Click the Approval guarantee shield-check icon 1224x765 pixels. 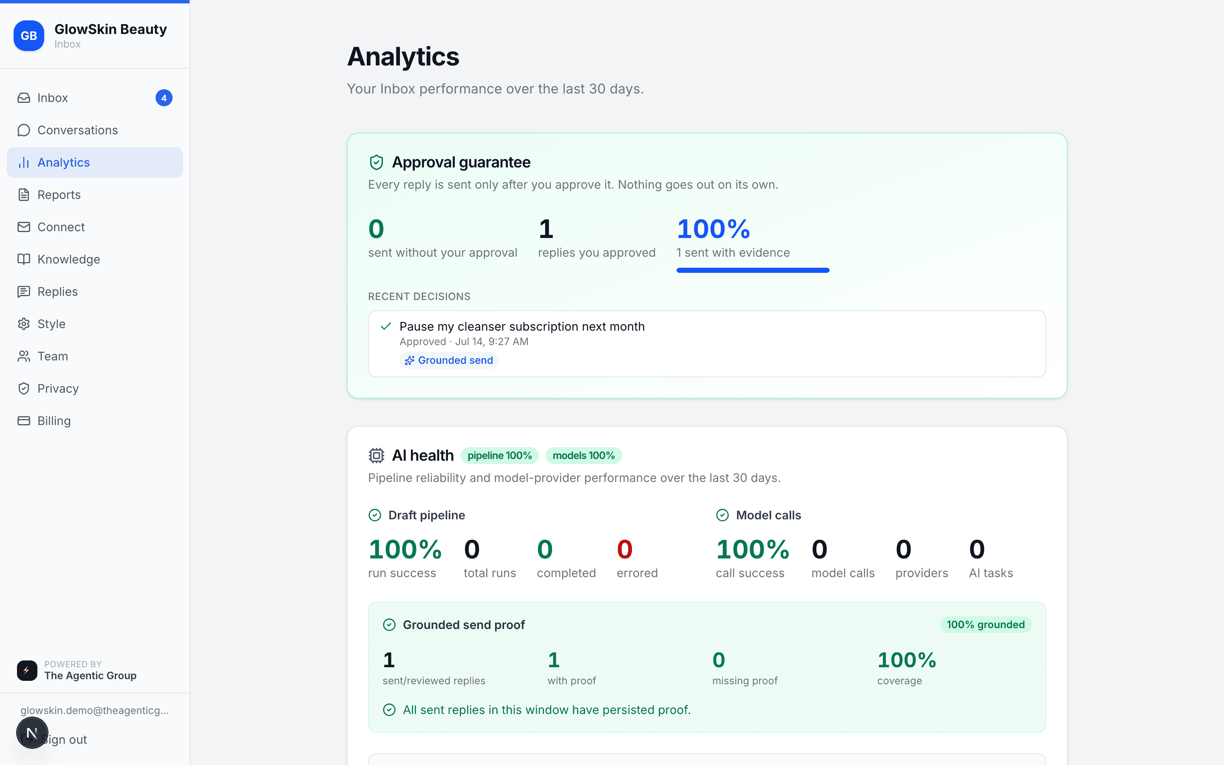pos(376,162)
